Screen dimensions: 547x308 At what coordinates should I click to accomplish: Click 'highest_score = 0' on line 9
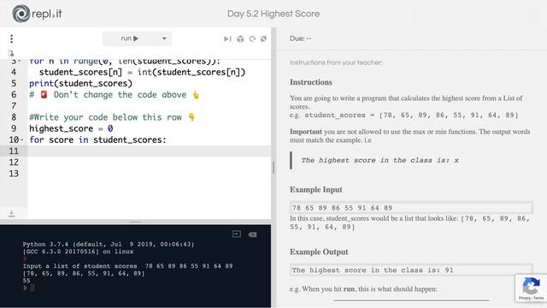[x=71, y=128]
